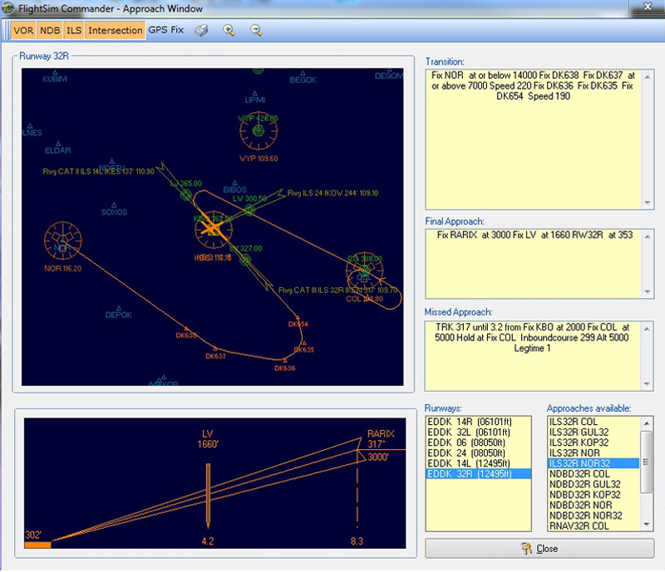
Task: Select runway EDDK 14L (12495ft)
Action: point(478,463)
